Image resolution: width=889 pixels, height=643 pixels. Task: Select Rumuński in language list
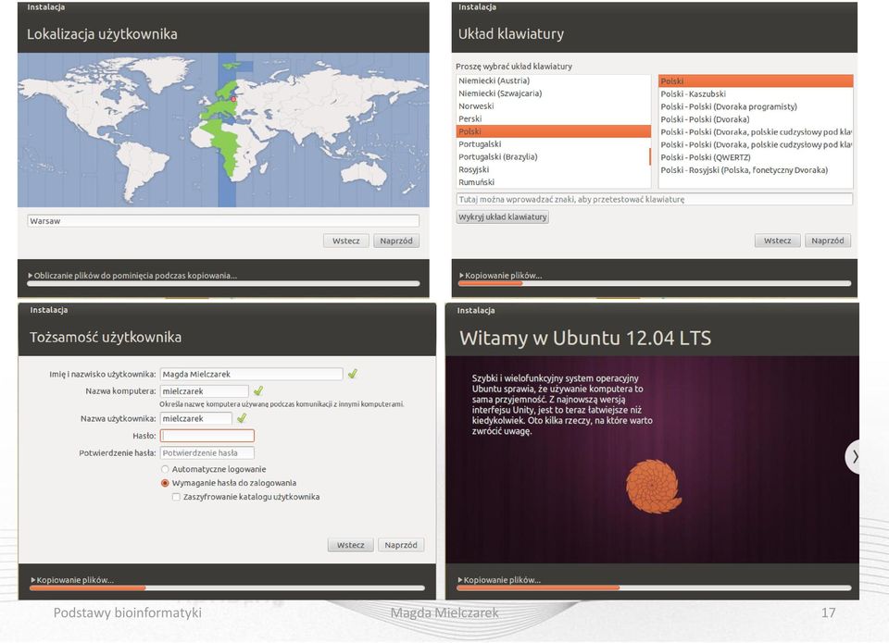(x=553, y=182)
